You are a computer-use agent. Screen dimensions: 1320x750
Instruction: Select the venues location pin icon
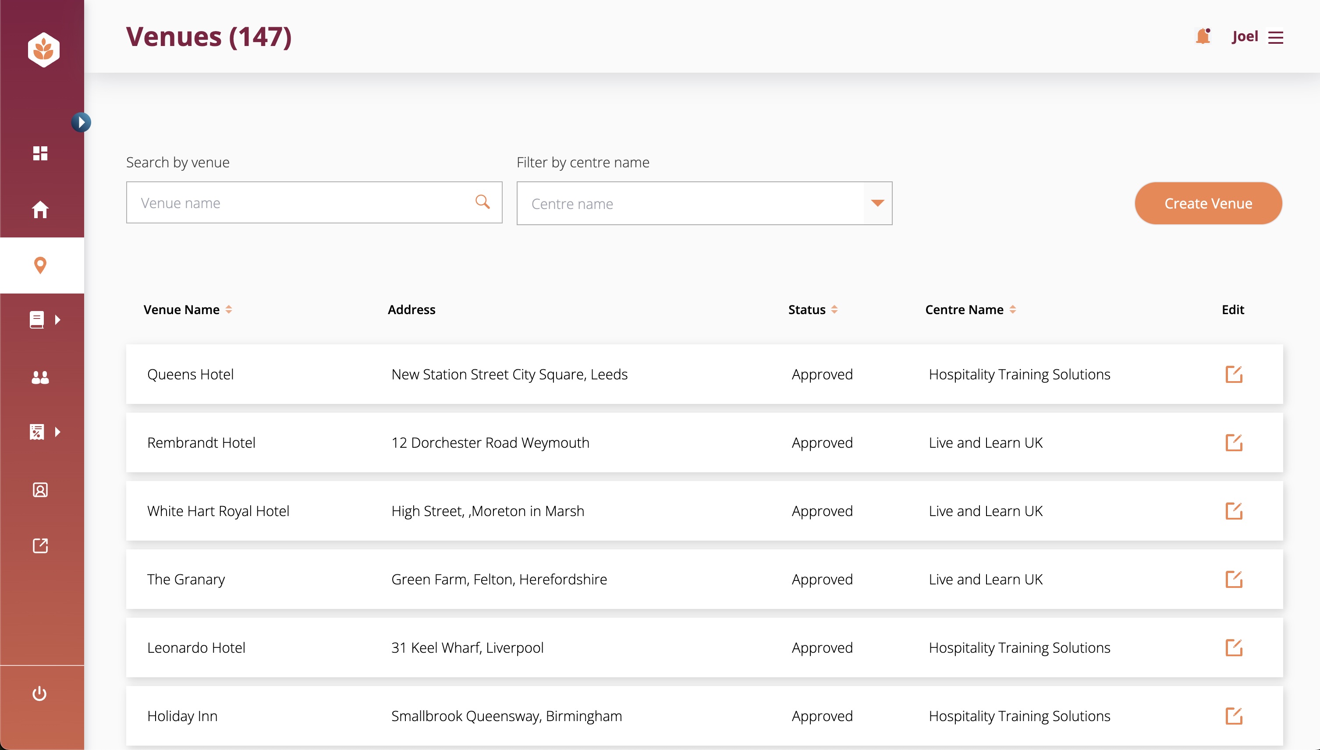click(x=40, y=265)
